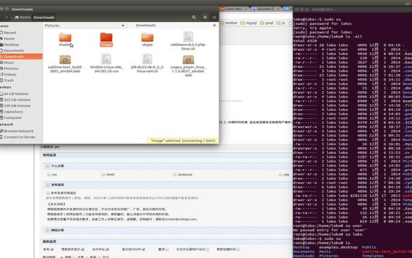Select the netbeans-8.0.2-php-linux.sh file
The height and width of the screenshot is (258, 412).
(x=188, y=41)
